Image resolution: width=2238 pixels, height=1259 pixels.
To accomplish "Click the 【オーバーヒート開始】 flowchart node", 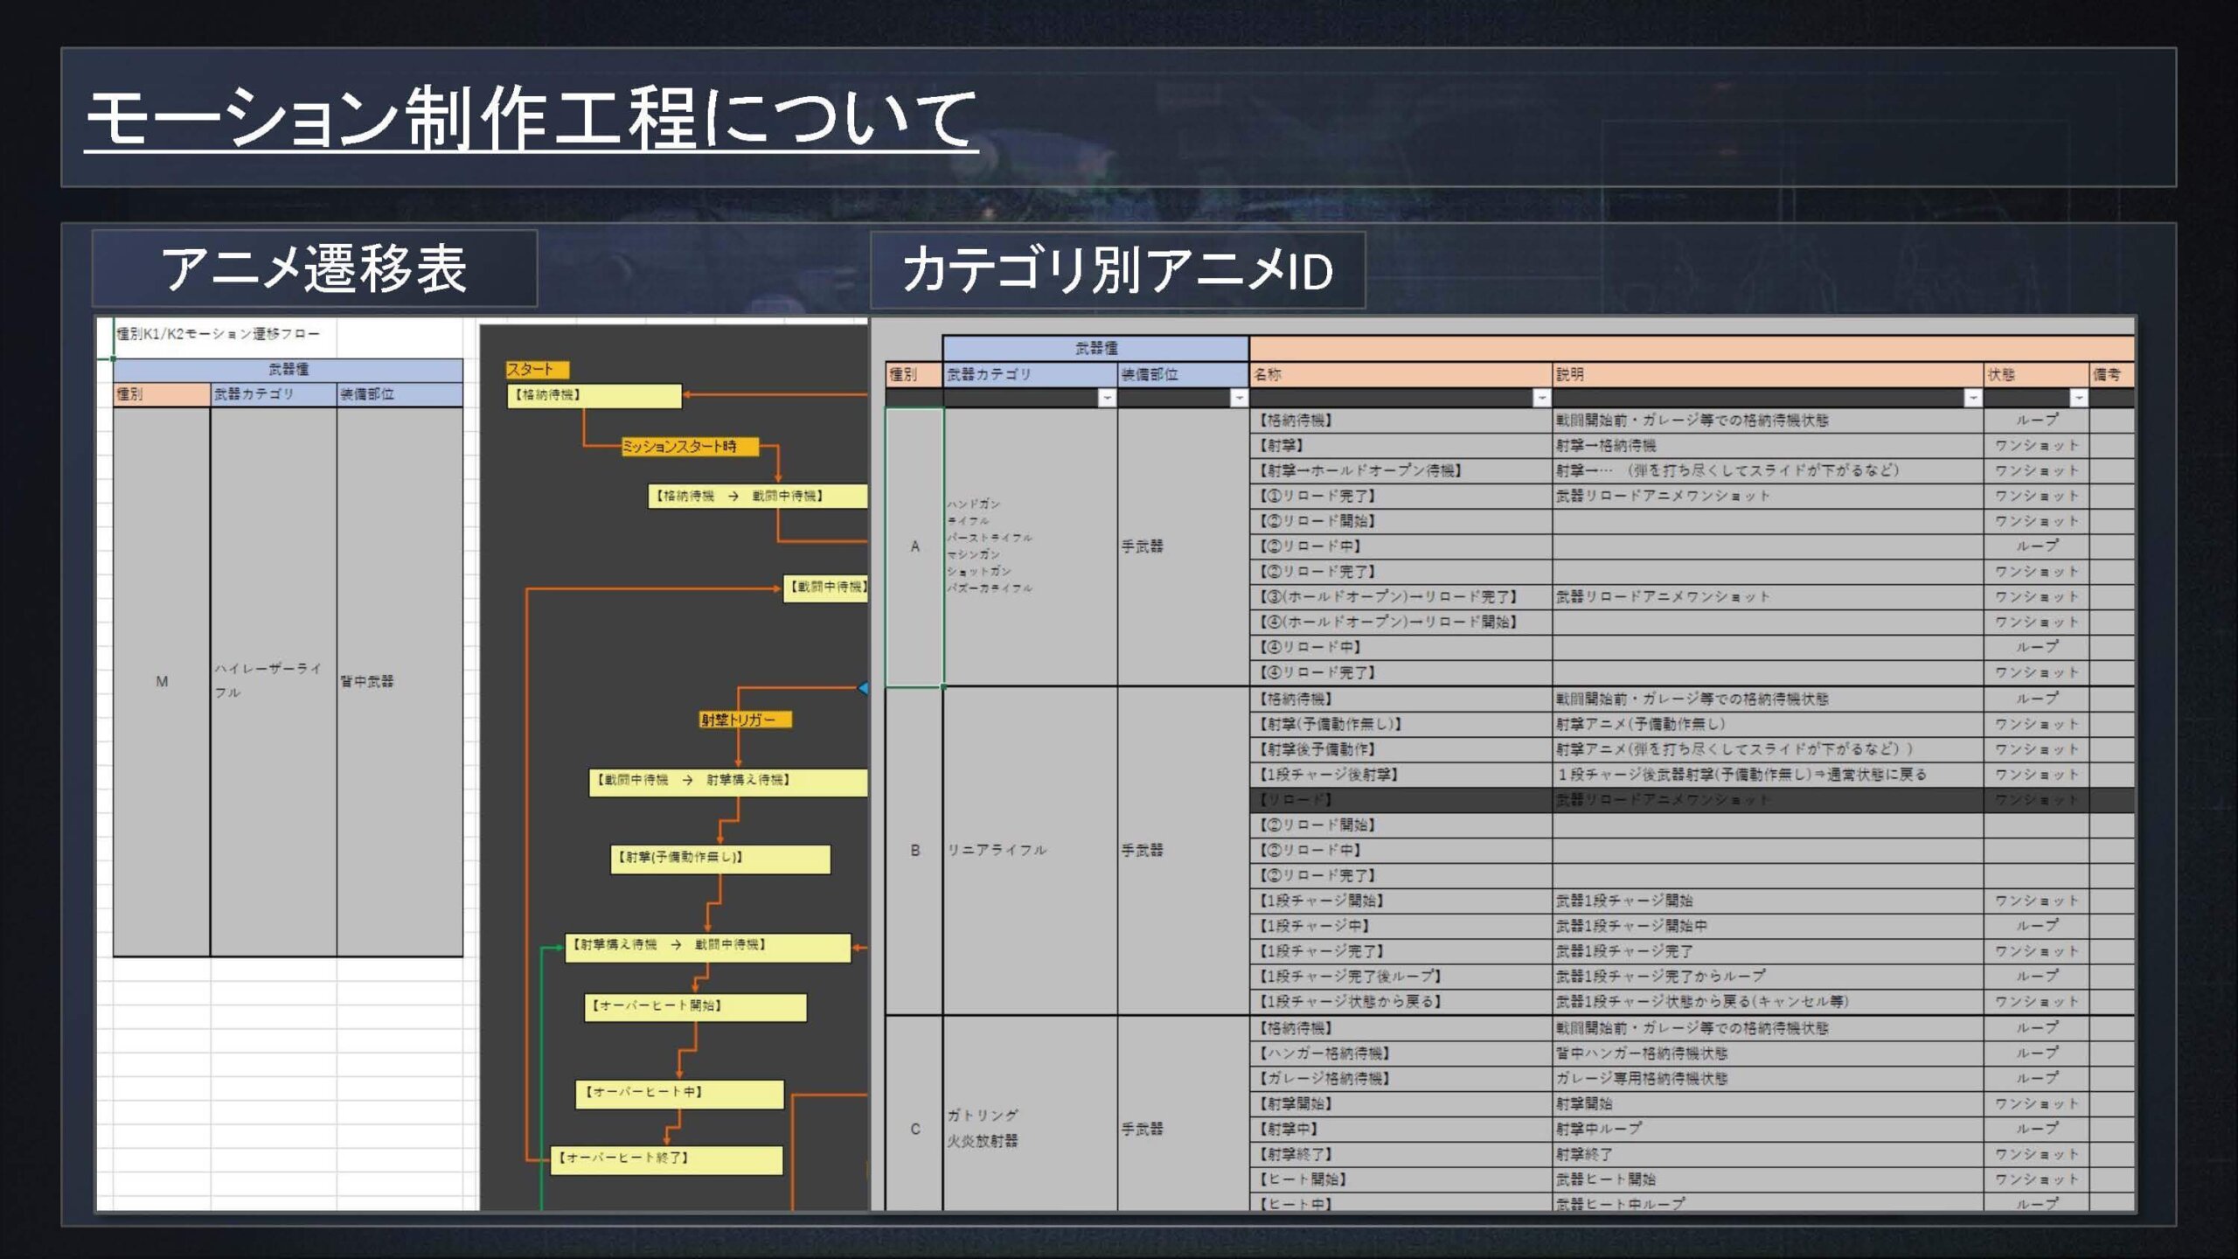I will 695,1007.
